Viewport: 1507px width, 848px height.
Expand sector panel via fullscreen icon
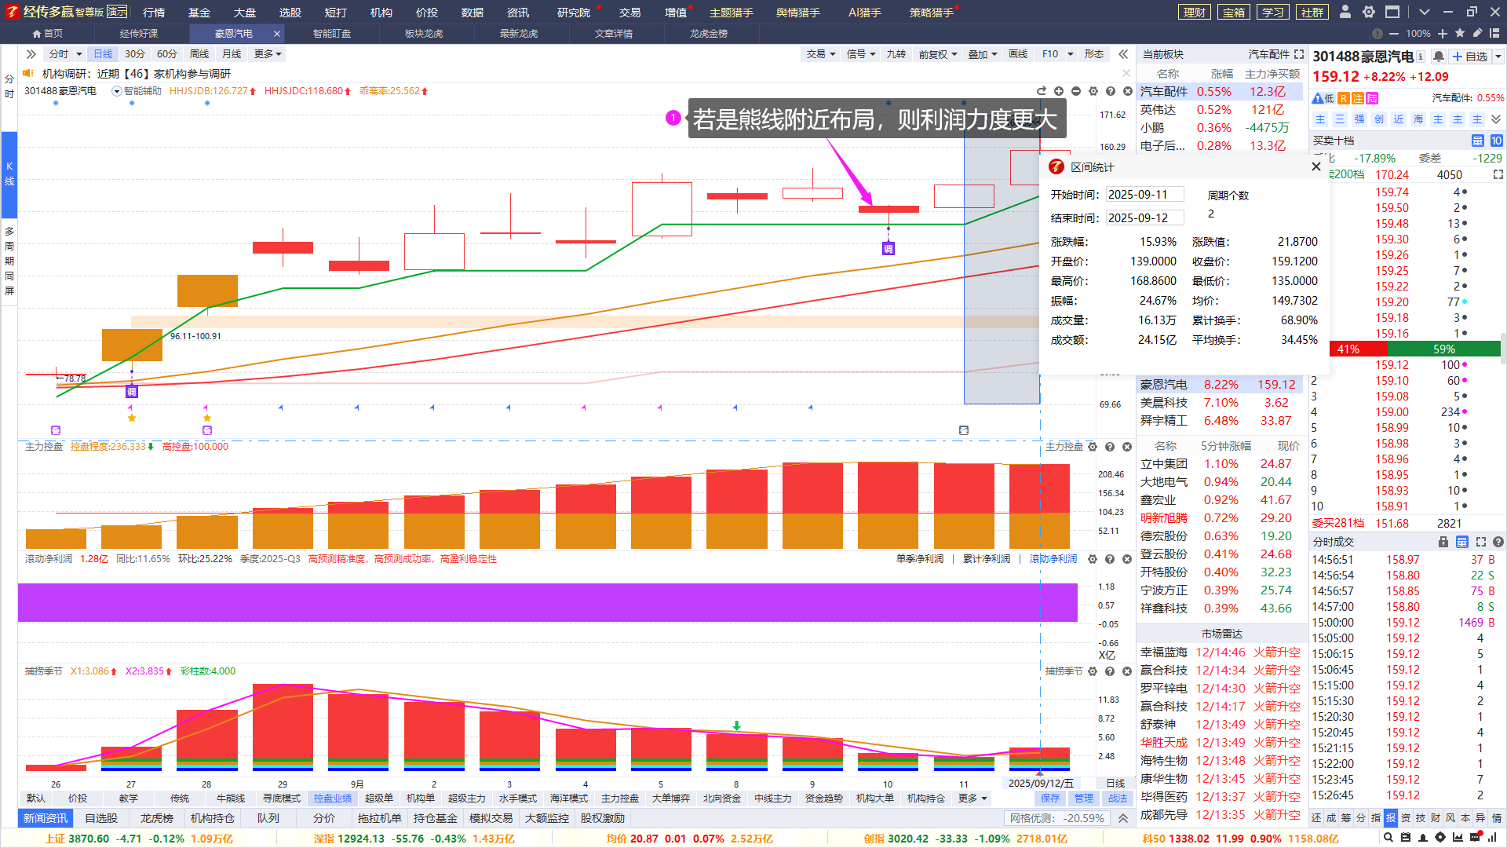[1299, 54]
